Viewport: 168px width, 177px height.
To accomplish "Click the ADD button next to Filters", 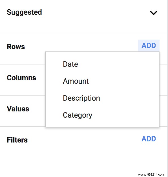I will pos(149,139).
